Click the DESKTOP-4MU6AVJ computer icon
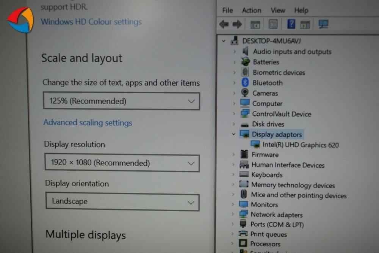379x253 pixels. 234,41
